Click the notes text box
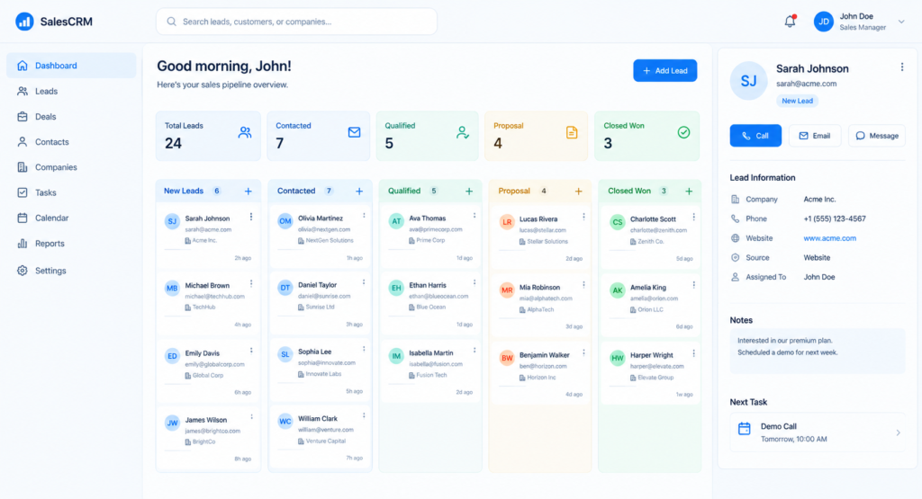This screenshot has width=922, height=499. pos(818,351)
